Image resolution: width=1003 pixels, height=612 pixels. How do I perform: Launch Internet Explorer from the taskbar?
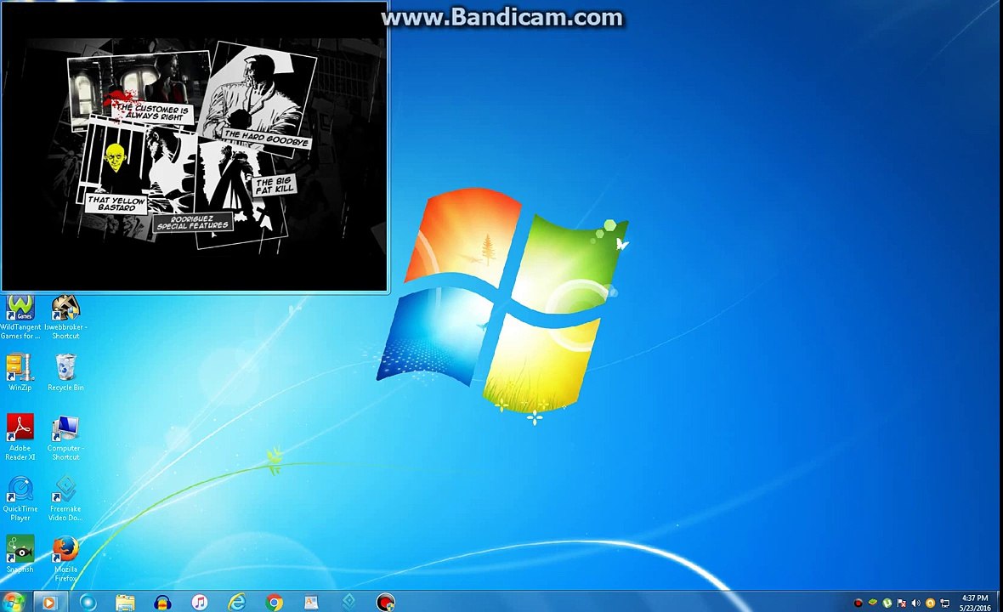(236, 602)
